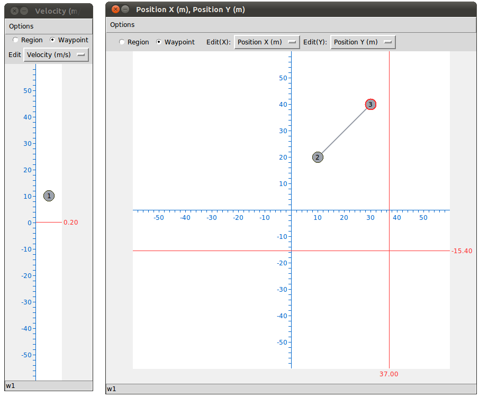This screenshot has width=479, height=398.
Task: Open the Options menu in the Velocity window
Action: coord(21,26)
